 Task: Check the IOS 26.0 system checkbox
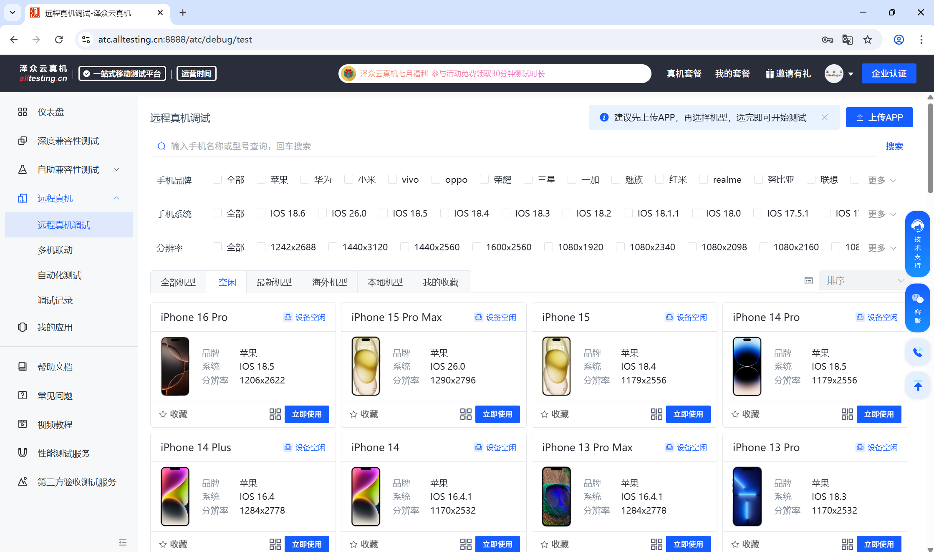[x=322, y=213]
